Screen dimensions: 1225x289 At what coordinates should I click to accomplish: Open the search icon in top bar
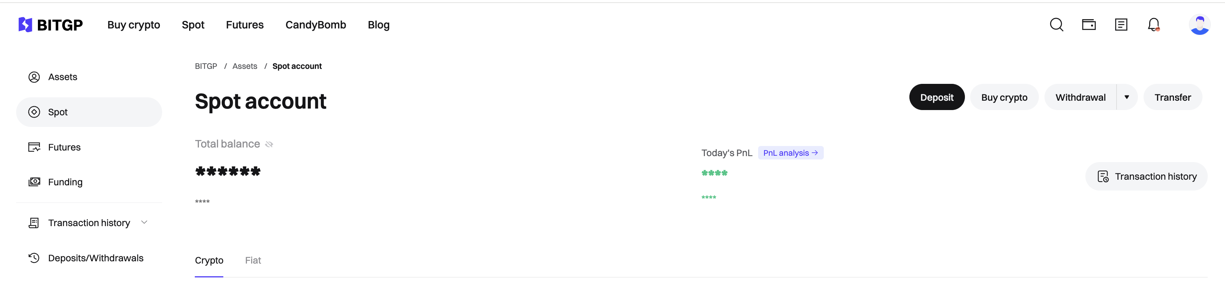1056,24
